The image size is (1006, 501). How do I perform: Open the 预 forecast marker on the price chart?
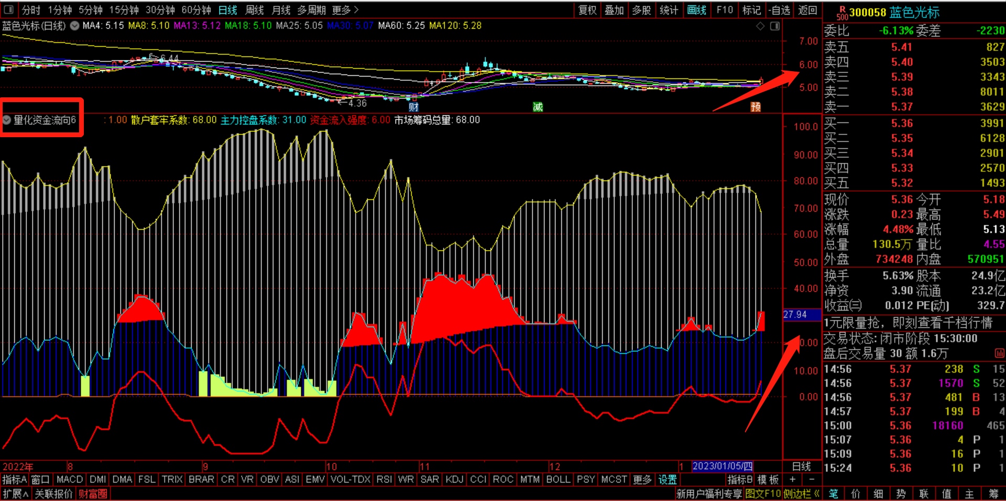click(x=756, y=107)
